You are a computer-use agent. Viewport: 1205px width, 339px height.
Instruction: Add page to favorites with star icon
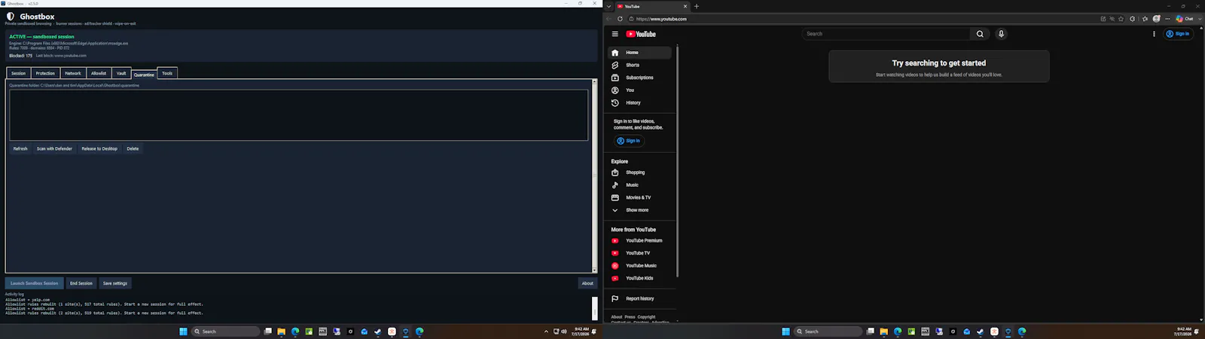tap(1121, 19)
